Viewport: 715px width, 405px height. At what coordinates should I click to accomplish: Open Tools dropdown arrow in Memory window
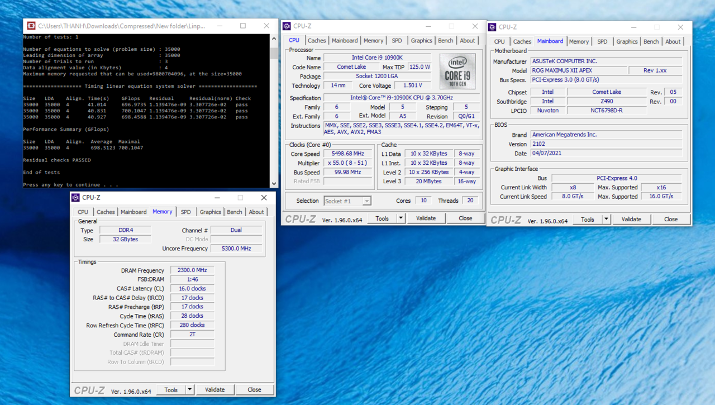click(x=190, y=390)
